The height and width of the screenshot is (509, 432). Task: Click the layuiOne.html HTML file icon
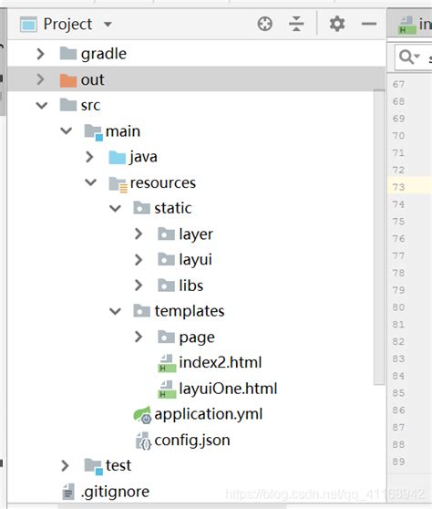(167, 389)
